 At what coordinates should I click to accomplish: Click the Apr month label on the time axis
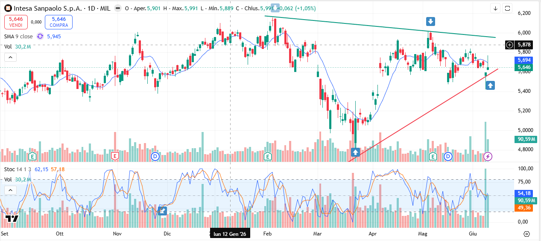373,234
